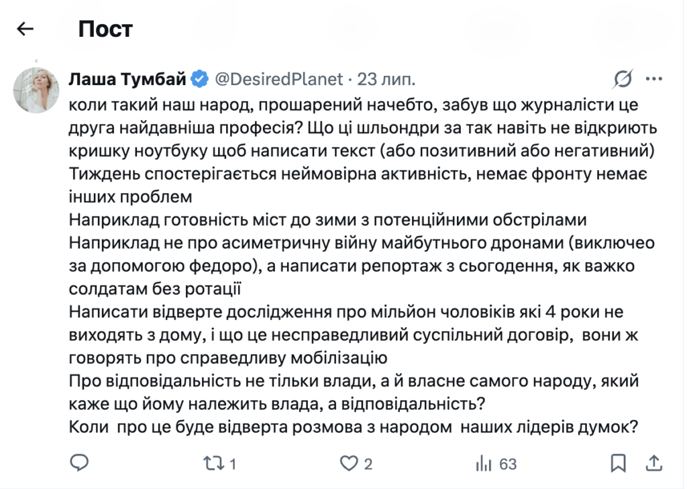This screenshot has width=687, height=489.
Task: Like the post with the heart icon
Action: [349, 464]
